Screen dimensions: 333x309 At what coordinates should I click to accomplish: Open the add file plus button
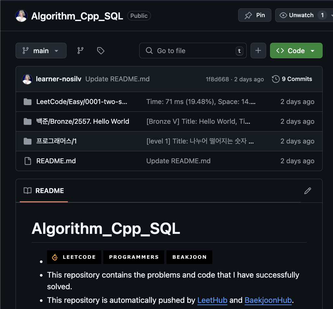tap(258, 51)
